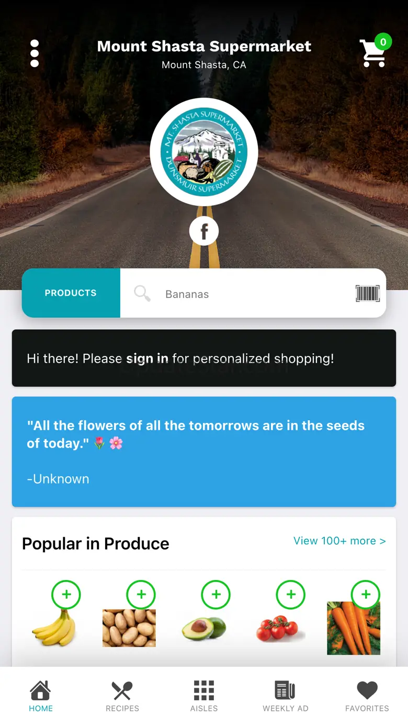Tap the flowers quote banner
Screen dimensions: 408x726
[204, 452]
